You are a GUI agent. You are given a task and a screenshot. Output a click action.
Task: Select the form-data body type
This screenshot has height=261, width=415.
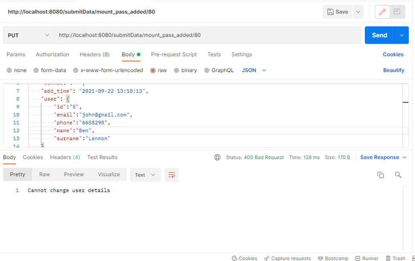[49, 70]
